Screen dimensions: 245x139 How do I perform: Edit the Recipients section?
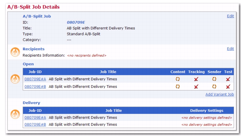tap(230, 49)
